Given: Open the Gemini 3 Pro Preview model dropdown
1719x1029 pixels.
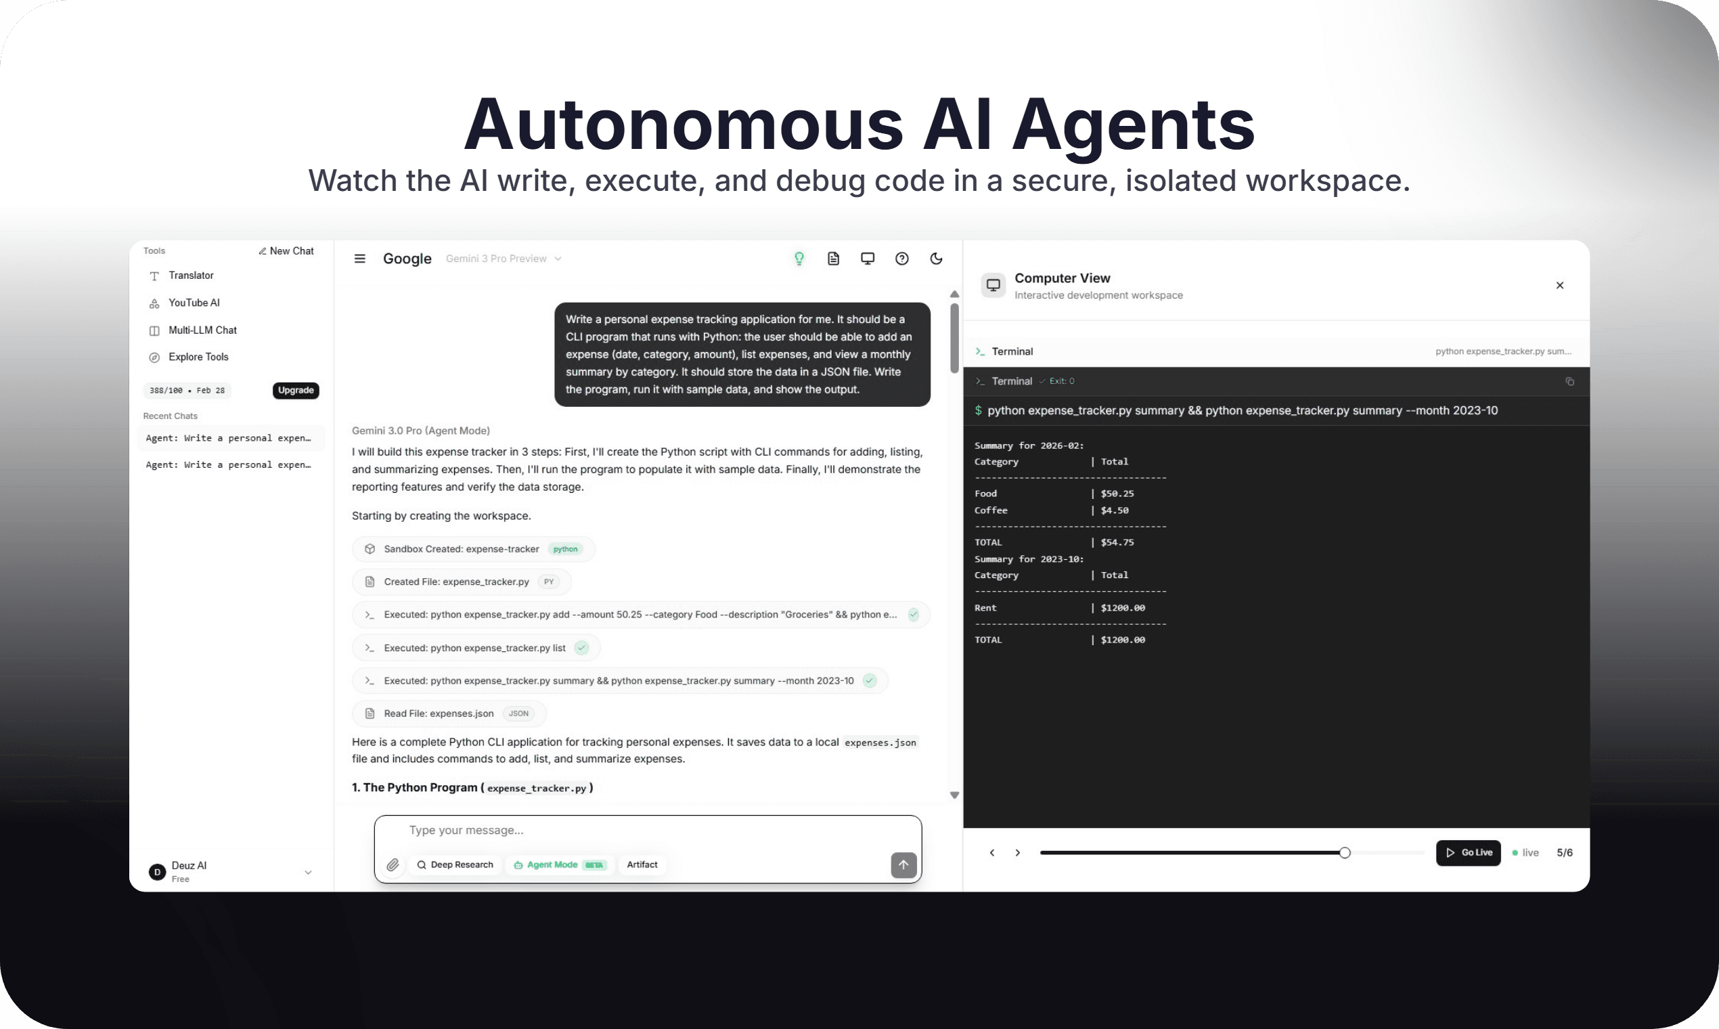Looking at the screenshot, I should pyautogui.click(x=504, y=258).
